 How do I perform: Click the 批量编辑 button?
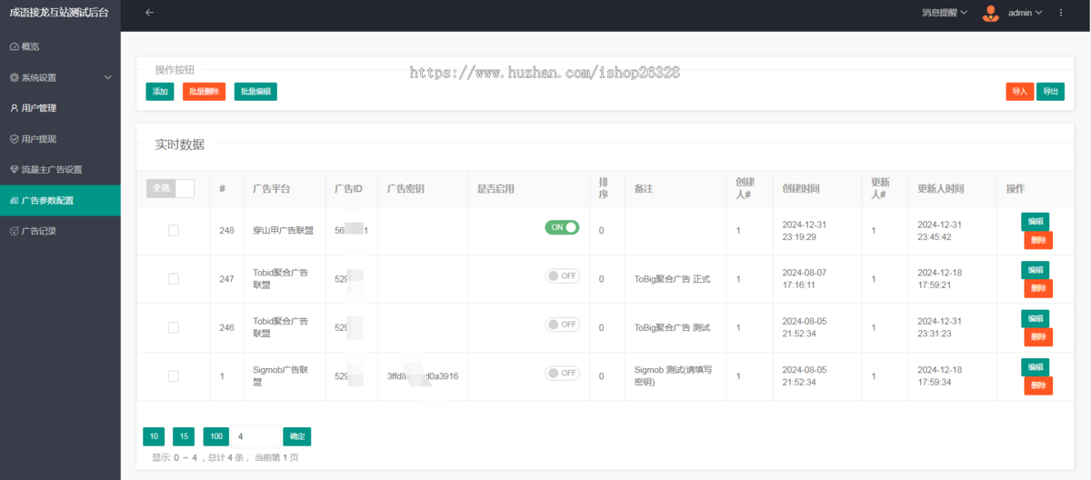(255, 92)
